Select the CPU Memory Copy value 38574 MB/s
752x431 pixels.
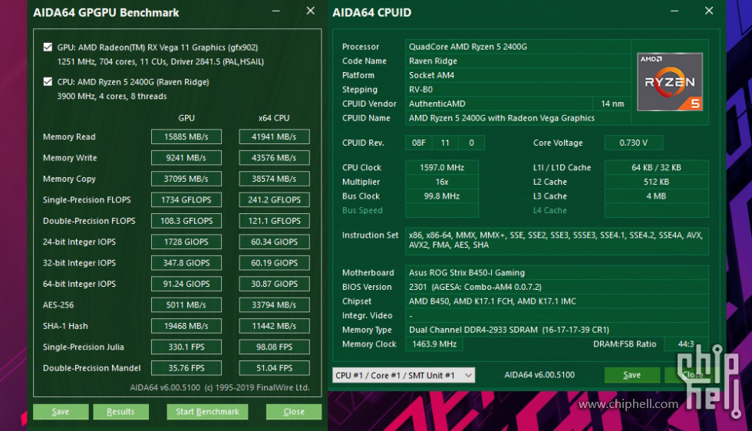274,179
